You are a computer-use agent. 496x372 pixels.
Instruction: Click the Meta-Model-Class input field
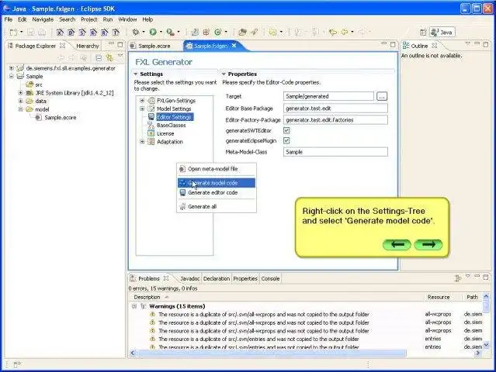point(335,152)
